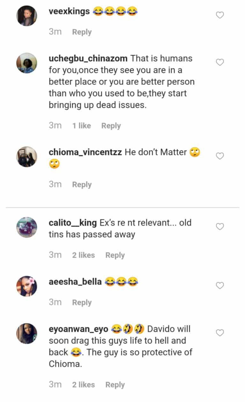The height and width of the screenshot is (402, 245).
Task: View uchegbu_chinazom's avatar
Action: [27, 63]
